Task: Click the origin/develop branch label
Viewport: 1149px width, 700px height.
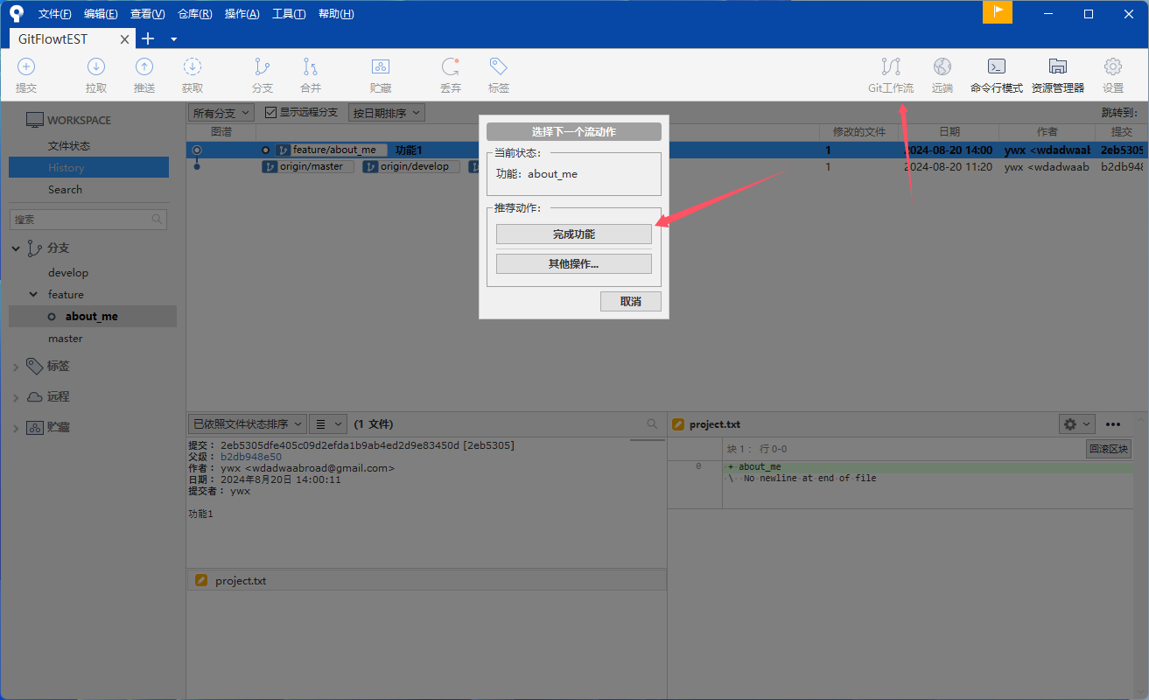Action: 411,166
